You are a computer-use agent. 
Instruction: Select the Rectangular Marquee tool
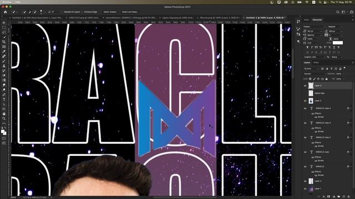pyautogui.click(x=4, y=28)
